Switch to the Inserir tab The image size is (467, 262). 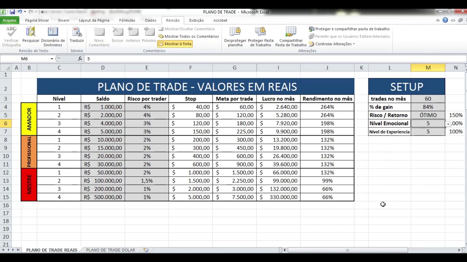(63, 20)
